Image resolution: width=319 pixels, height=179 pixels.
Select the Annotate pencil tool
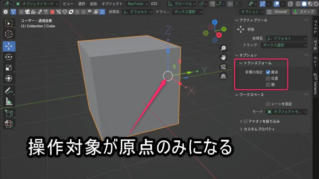9,90
